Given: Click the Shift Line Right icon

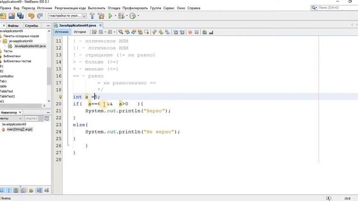Looking at the screenshot, I should 182,32.
